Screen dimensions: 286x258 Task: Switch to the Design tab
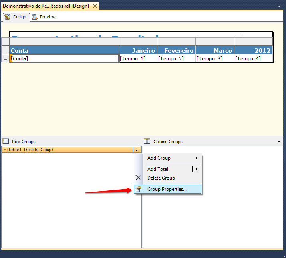pyautogui.click(x=16, y=17)
